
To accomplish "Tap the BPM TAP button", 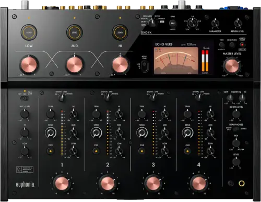I will tap(173, 23).
